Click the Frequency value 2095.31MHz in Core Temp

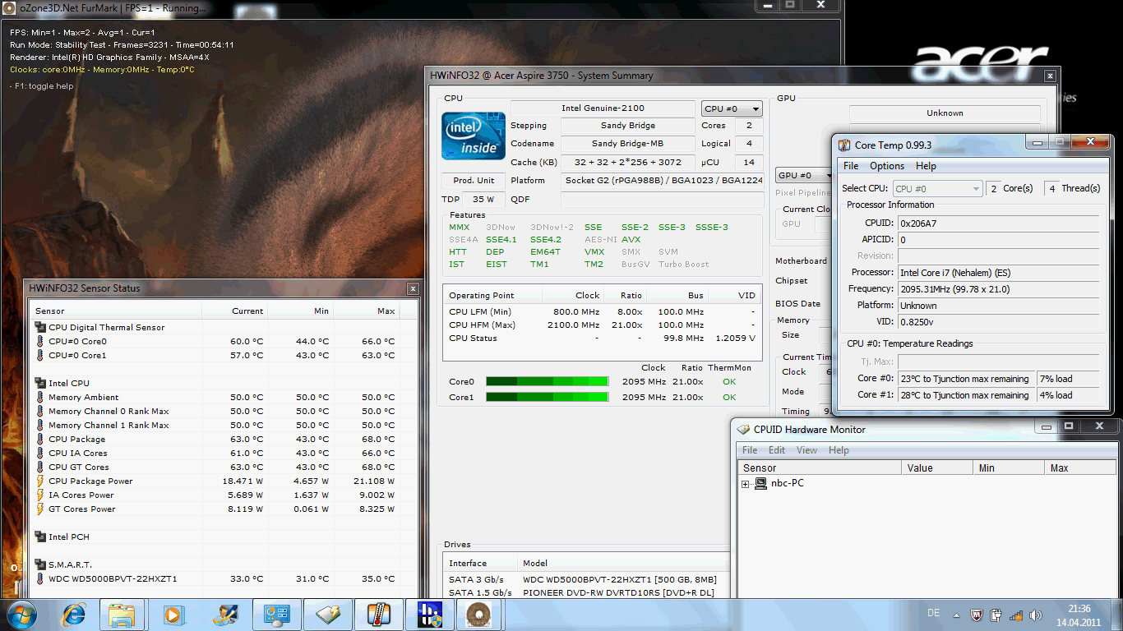pos(998,288)
